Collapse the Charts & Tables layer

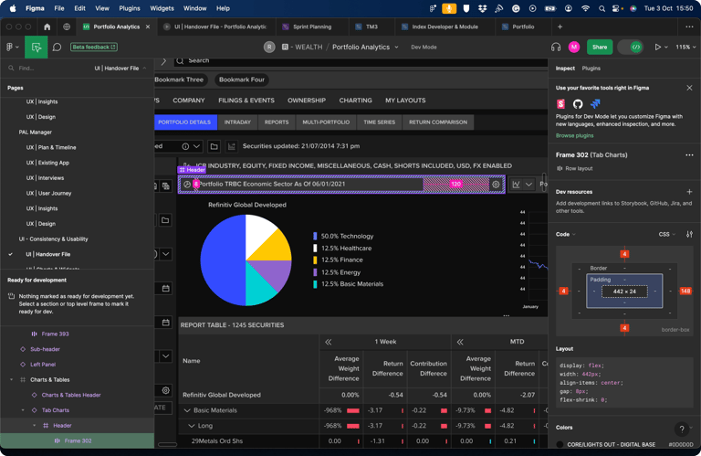click(12, 379)
